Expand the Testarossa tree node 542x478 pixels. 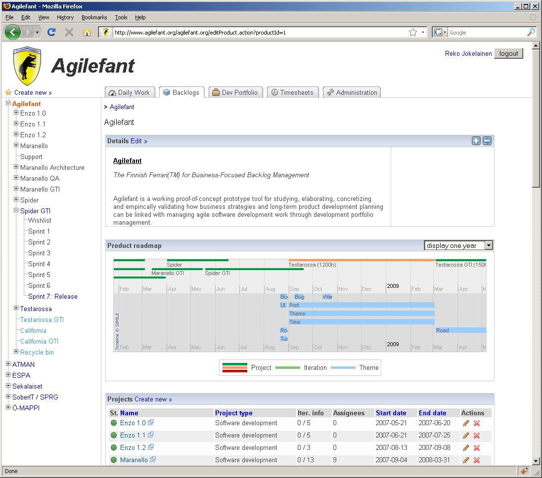pos(16,308)
